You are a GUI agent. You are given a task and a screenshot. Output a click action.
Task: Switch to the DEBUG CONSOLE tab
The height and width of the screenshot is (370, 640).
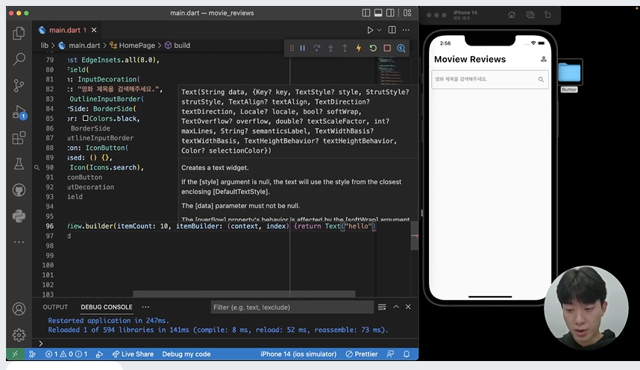point(107,307)
